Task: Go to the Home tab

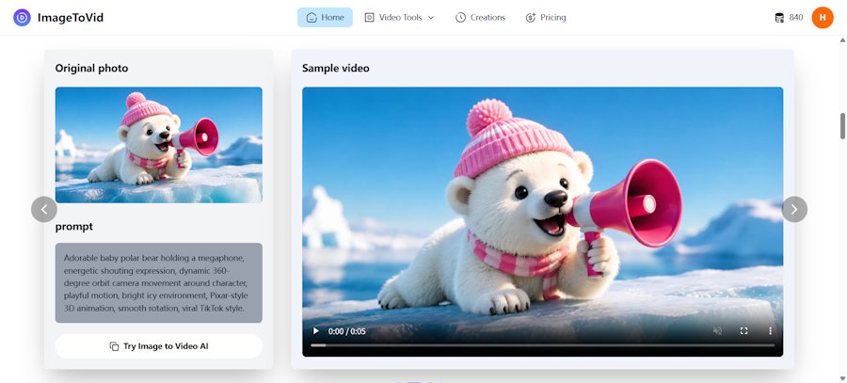Action: point(325,17)
